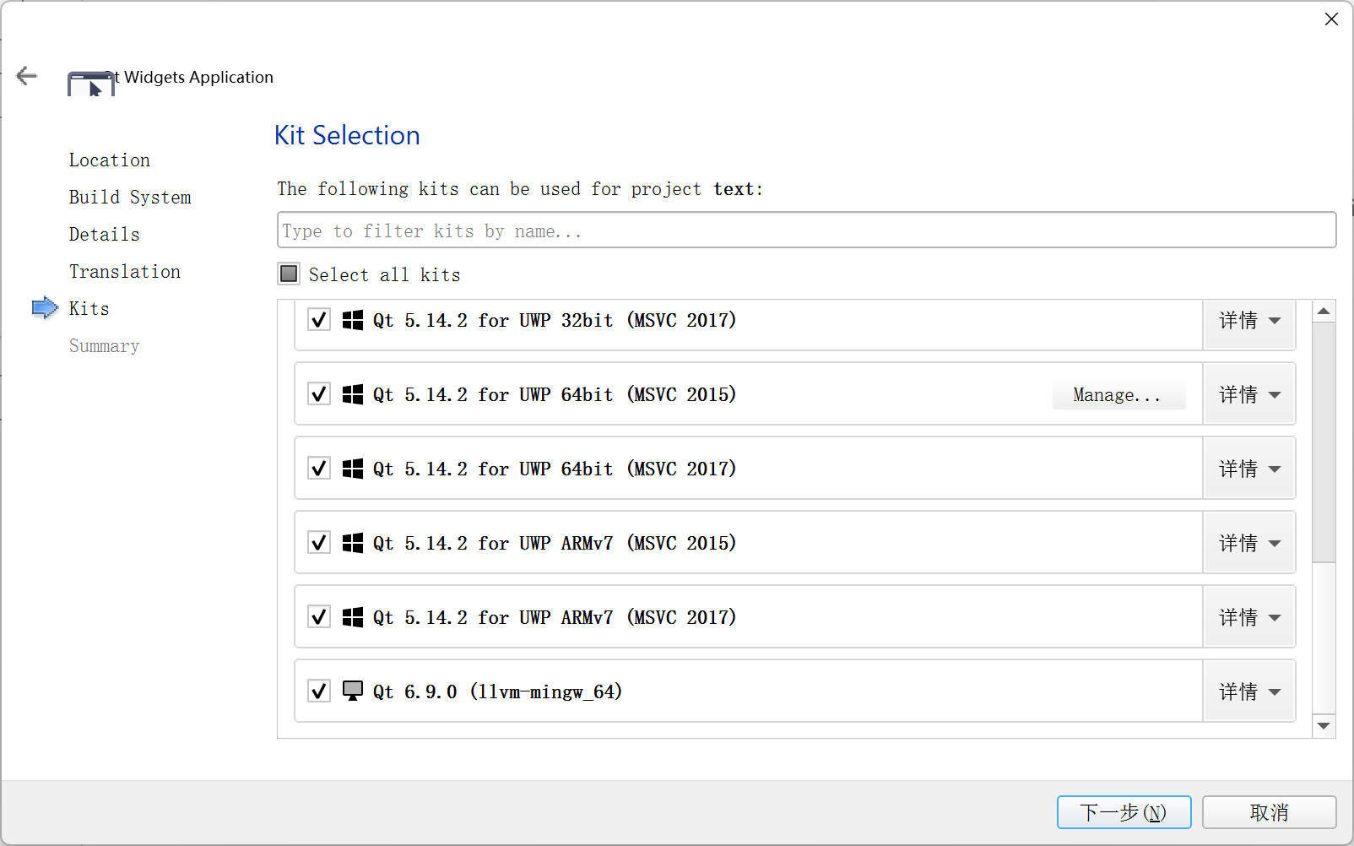The width and height of the screenshot is (1354, 846).
Task: Uncheck Qt 6.9.0 llvm-mingw_64 kit
Action: (319, 691)
